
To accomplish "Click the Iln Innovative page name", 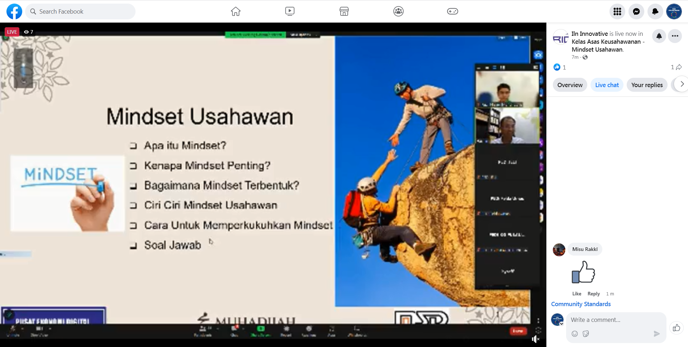I will 589,34.
